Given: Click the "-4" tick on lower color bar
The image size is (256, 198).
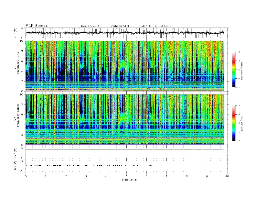Looking at the screenshot, I should pyautogui.click(x=239, y=114).
